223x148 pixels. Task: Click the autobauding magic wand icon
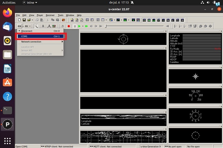[36, 26]
